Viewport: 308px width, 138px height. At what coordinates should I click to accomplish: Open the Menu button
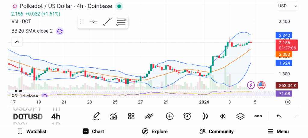pyautogui.click(x=278, y=131)
